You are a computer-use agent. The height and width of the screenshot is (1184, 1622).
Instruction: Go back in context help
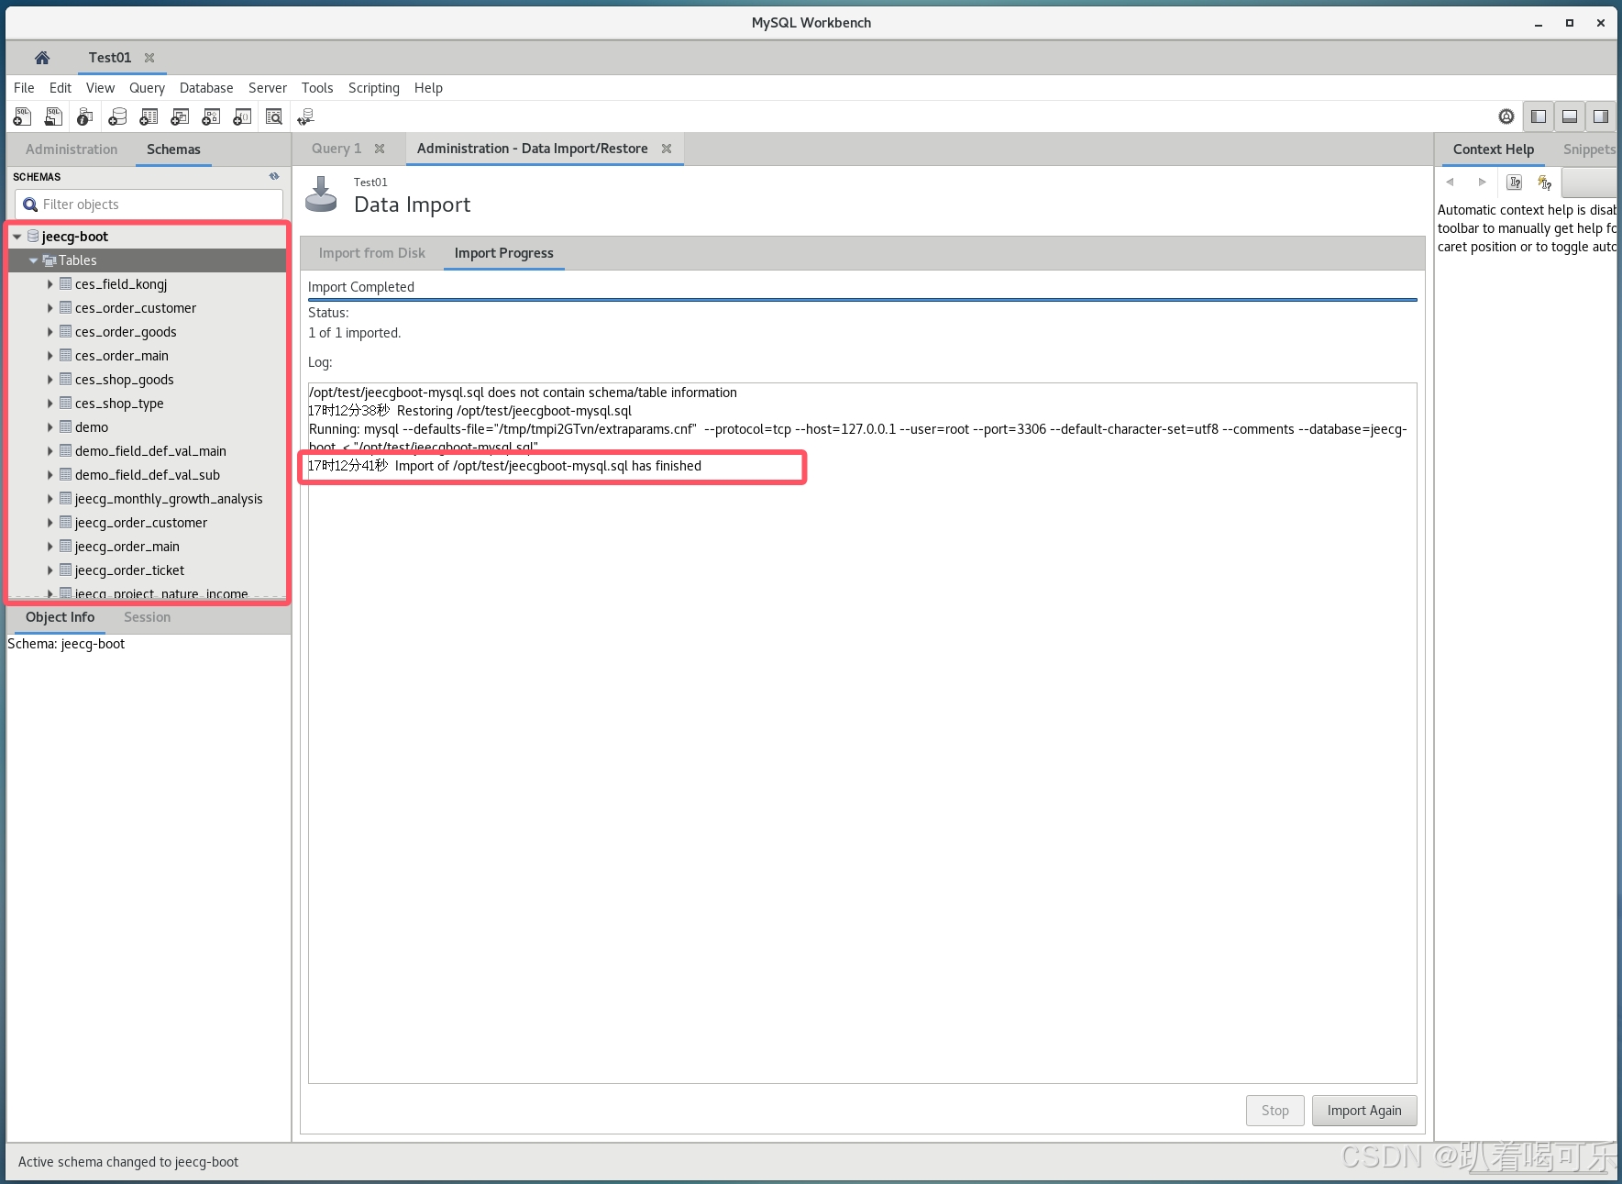click(1451, 182)
